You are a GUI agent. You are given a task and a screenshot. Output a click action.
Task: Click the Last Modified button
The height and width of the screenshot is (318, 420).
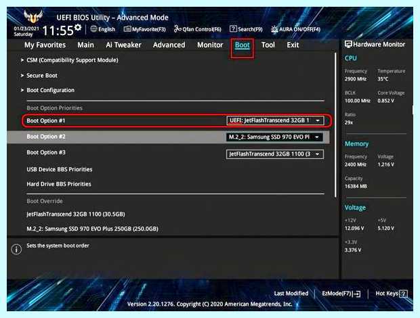coord(291,294)
